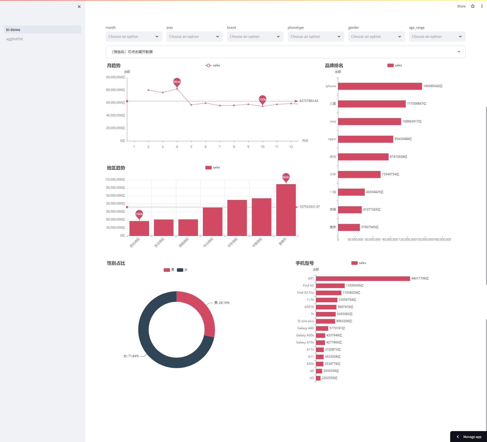The image size is (487, 442).
Task: Click the 男: 28.16% pie label
Action: click(222, 303)
